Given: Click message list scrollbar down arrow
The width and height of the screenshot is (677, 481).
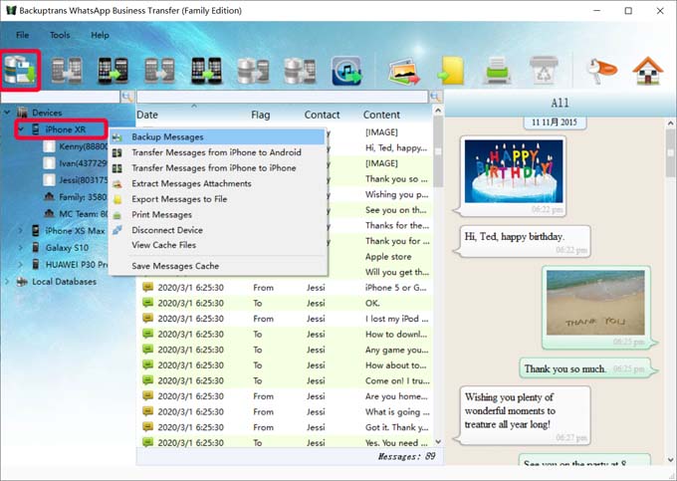Looking at the screenshot, I should (438, 442).
